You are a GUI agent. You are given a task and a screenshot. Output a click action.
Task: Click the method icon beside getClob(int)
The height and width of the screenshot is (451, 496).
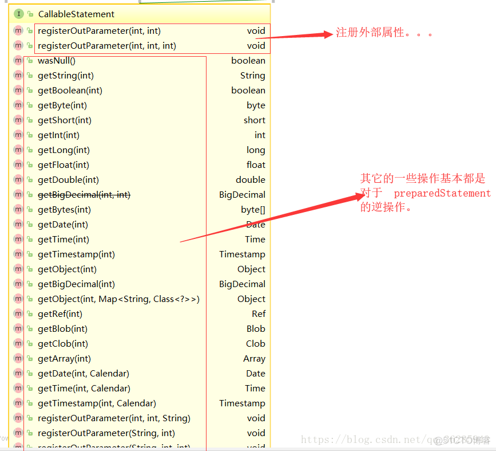point(18,344)
